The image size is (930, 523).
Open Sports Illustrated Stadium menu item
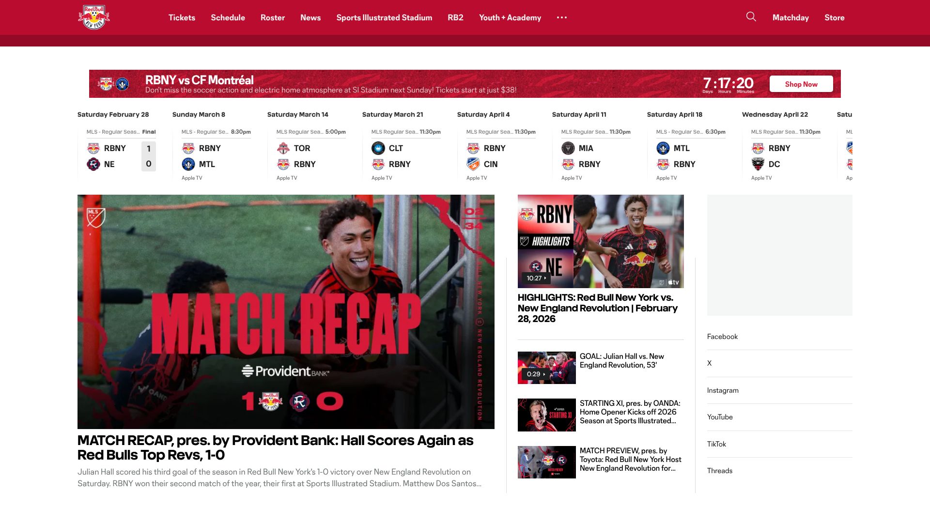tap(384, 17)
